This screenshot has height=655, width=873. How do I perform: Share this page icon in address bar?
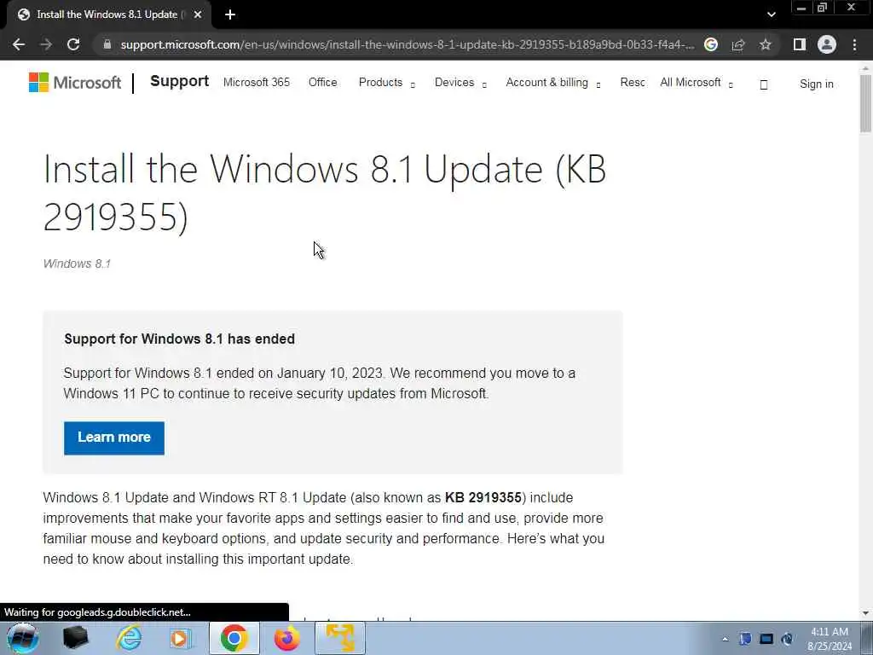[x=738, y=44]
